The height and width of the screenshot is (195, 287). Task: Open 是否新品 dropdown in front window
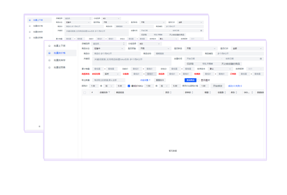(x=201, y=49)
